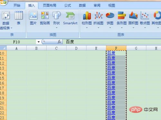161x120 pixels.
Task: Switch to the 公式 tab
Action: tap(68, 5)
